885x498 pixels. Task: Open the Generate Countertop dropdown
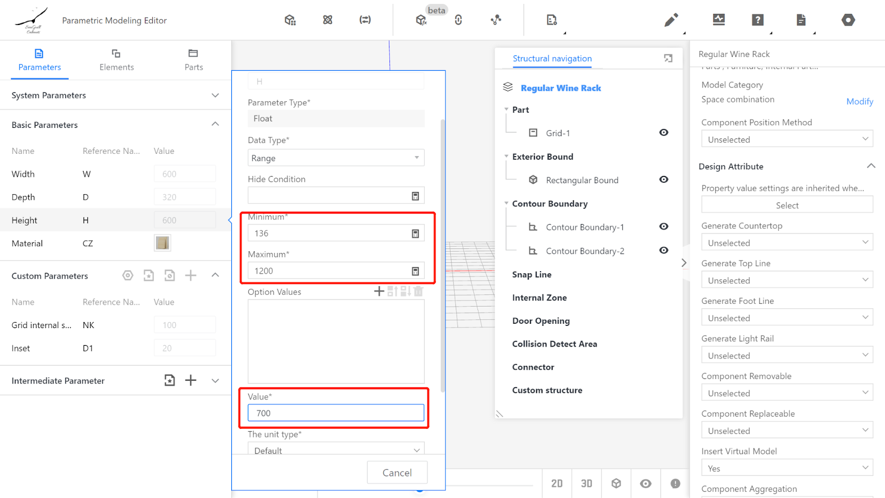[787, 243]
